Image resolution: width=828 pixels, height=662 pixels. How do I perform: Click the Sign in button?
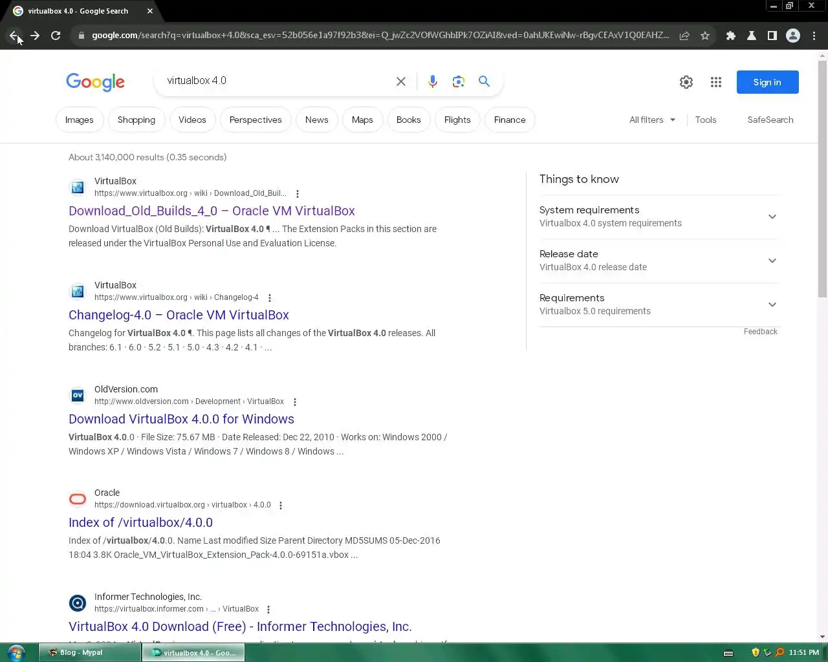click(x=767, y=82)
